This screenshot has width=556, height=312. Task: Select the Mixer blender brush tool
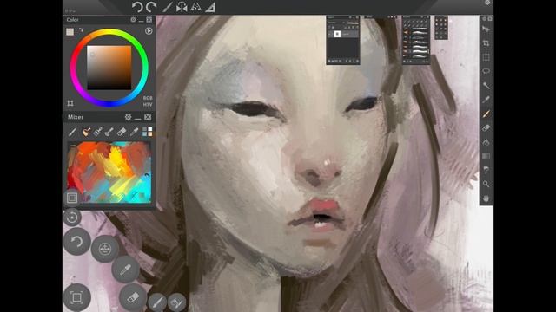click(x=109, y=132)
